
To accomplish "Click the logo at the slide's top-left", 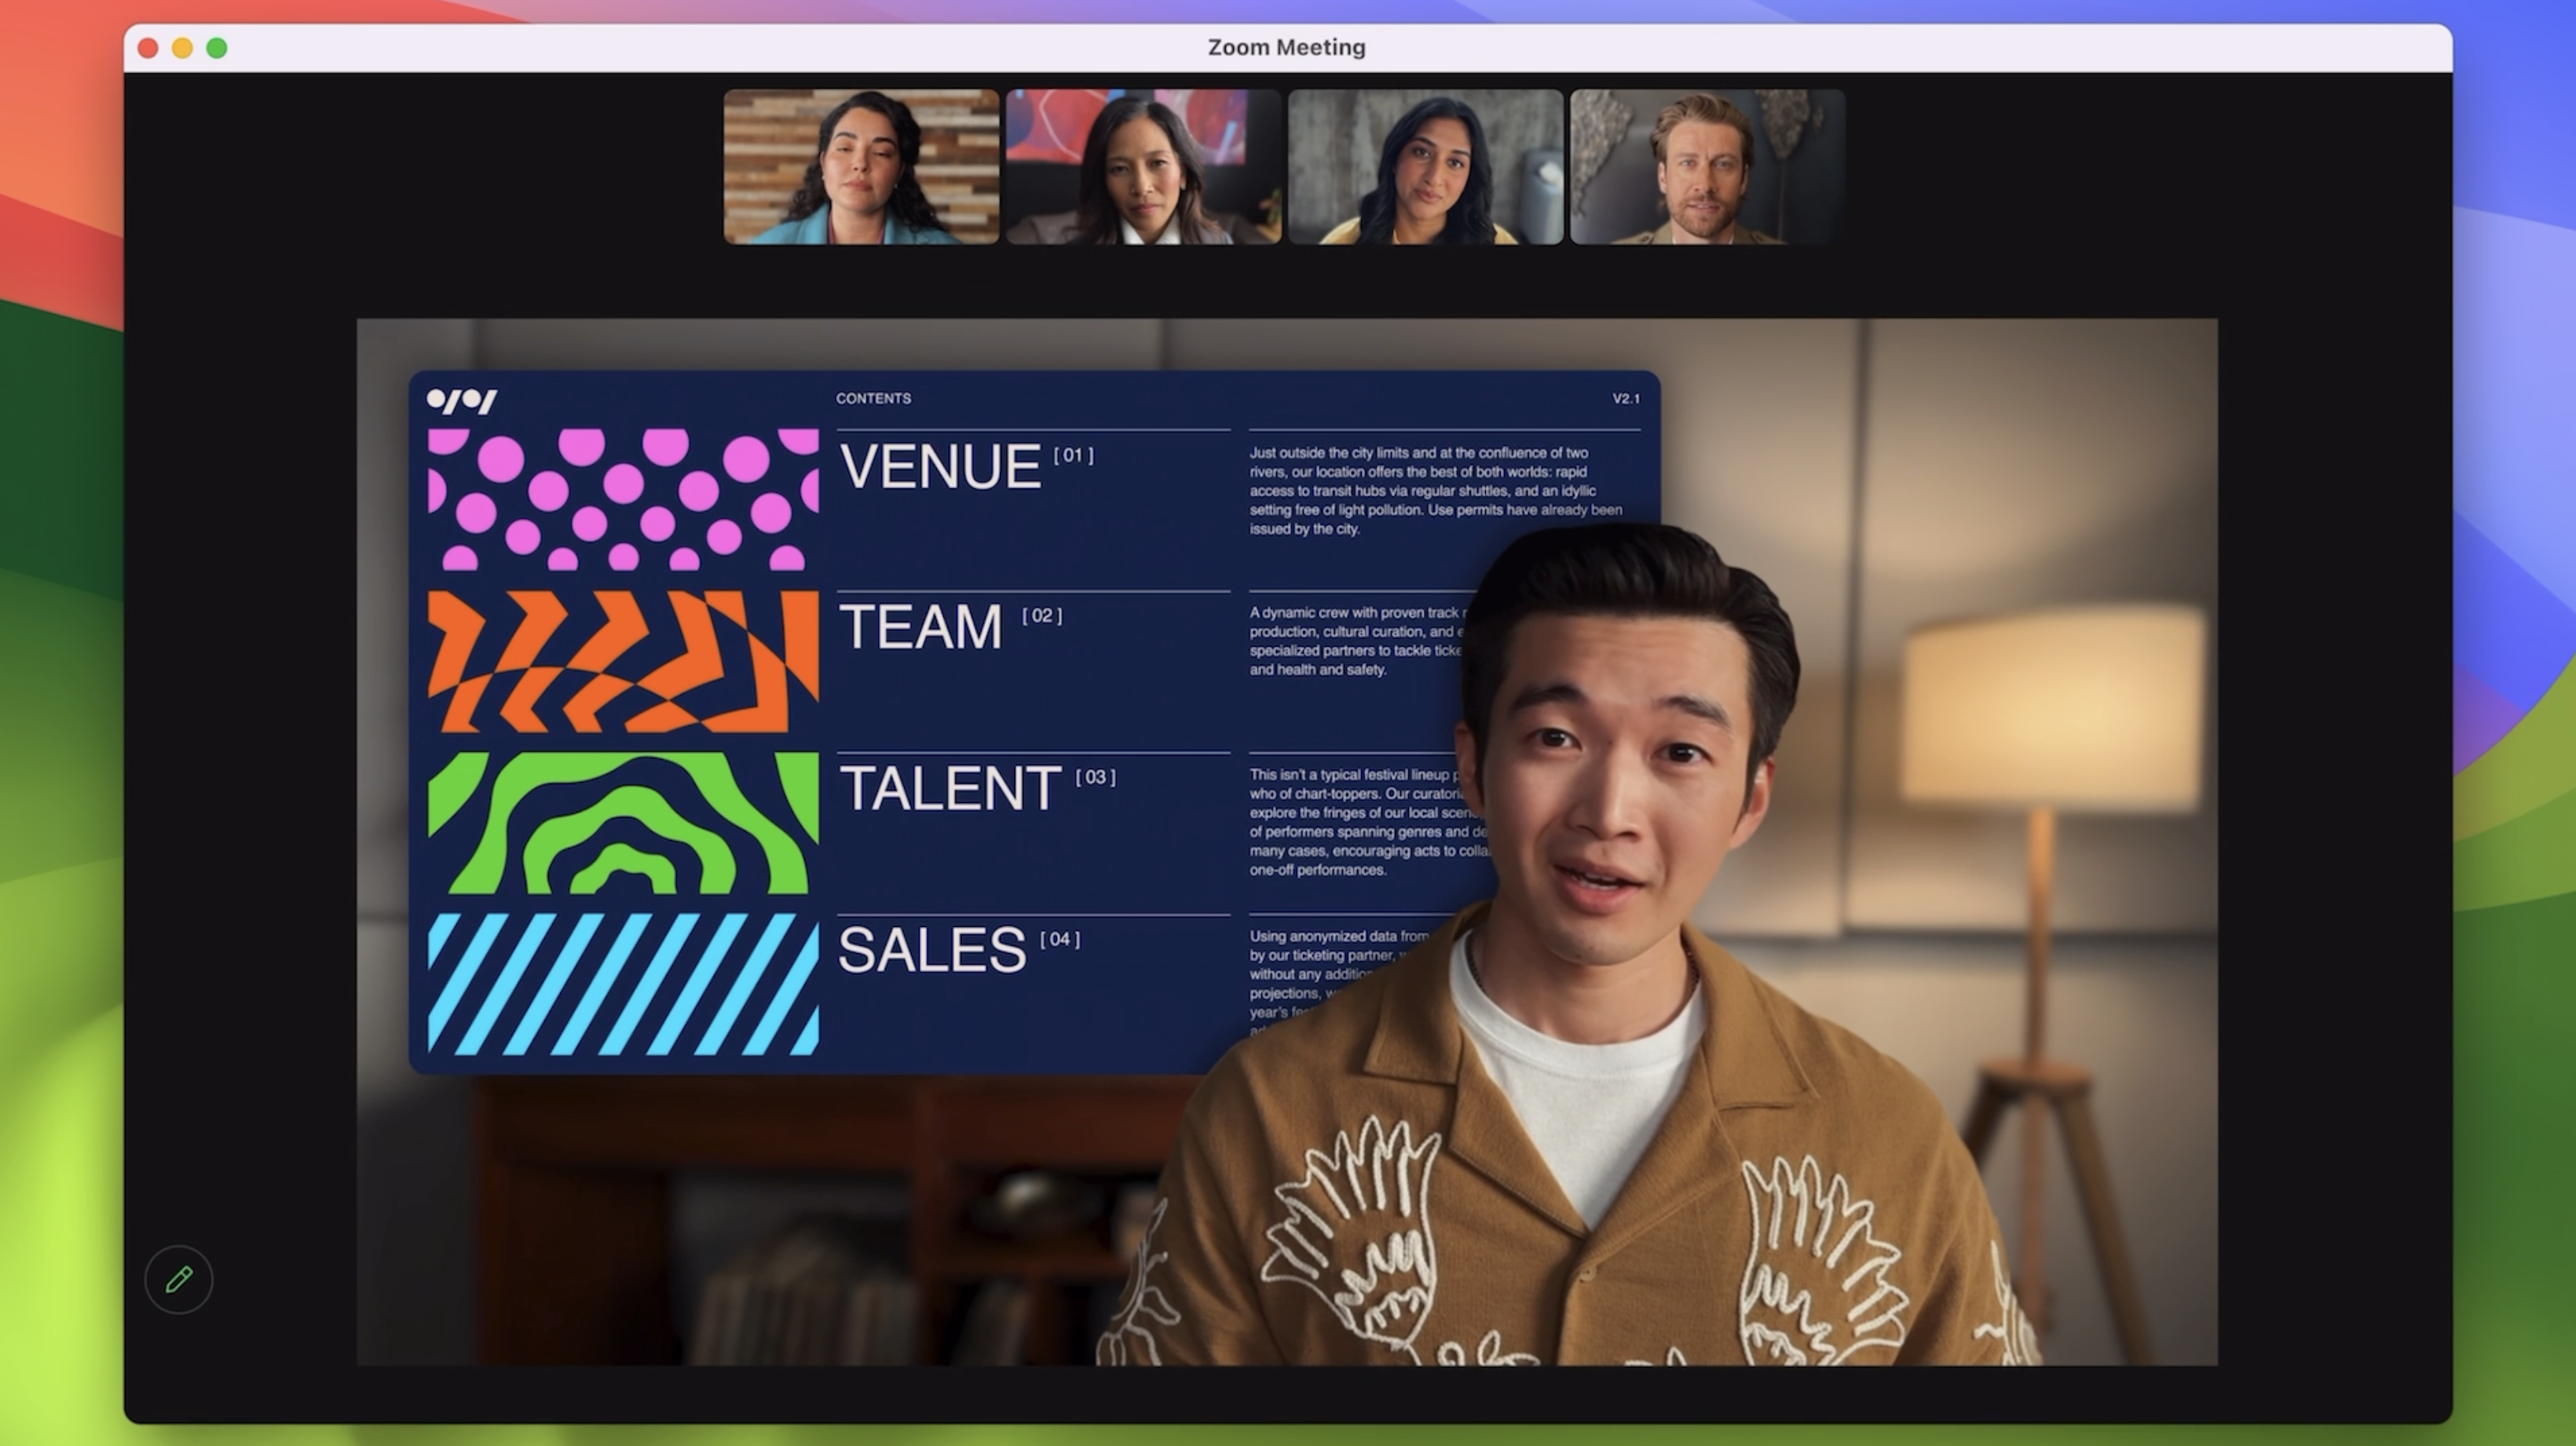I will tap(461, 400).
